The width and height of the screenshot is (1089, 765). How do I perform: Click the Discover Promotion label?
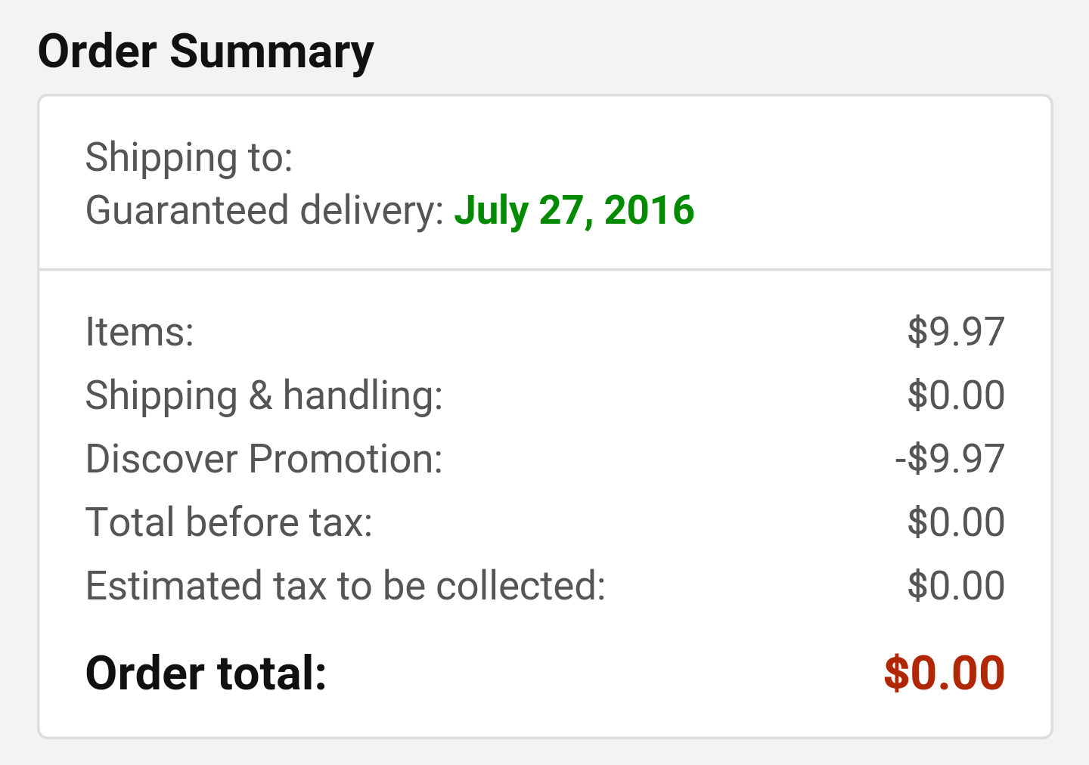pos(264,459)
